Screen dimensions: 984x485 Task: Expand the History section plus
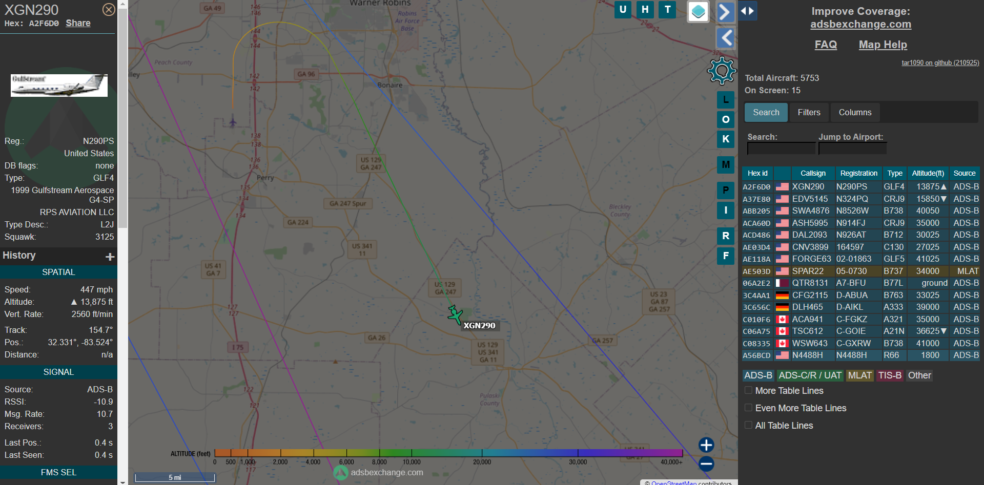pos(110,256)
